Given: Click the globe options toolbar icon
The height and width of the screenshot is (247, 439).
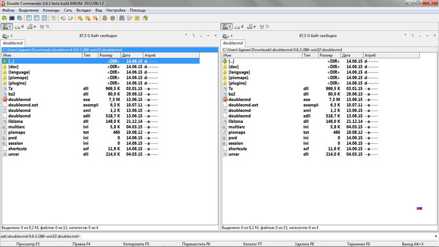Looking at the screenshot, I should 19,18.
